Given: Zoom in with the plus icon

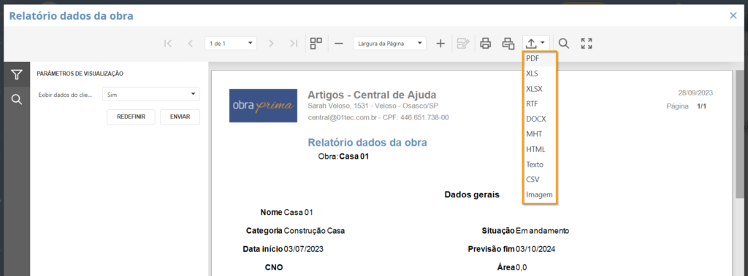Looking at the screenshot, I should coord(440,43).
